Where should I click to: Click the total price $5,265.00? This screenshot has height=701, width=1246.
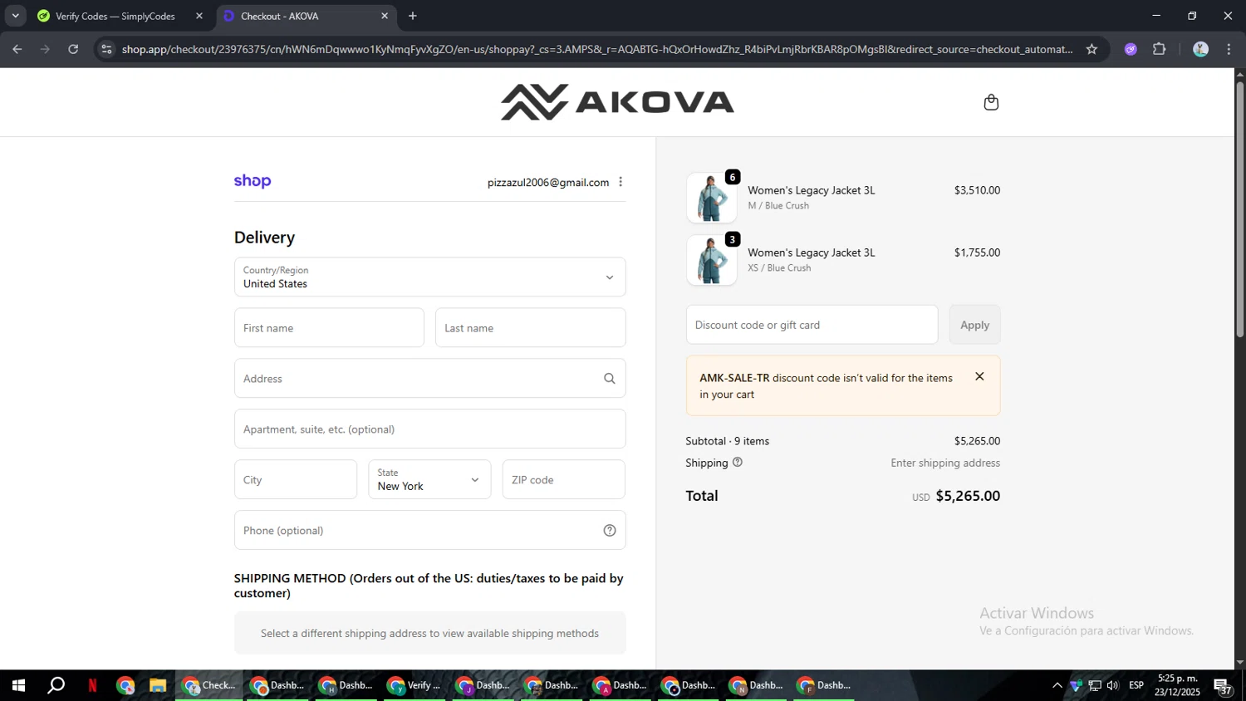[x=968, y=496]
